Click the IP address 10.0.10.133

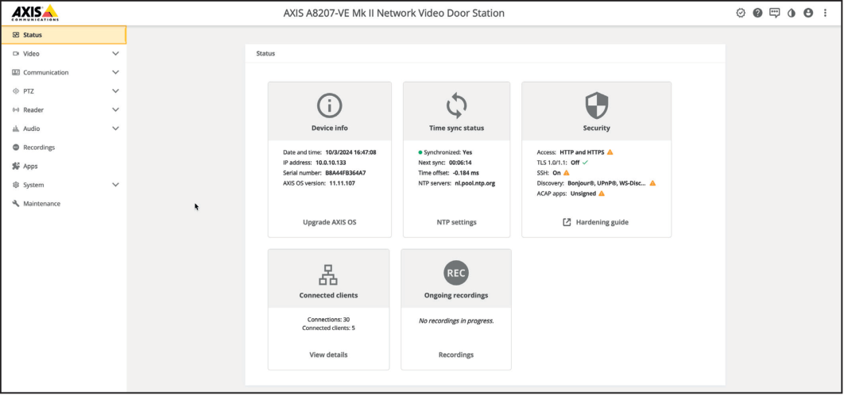click(x=330, y=163)
